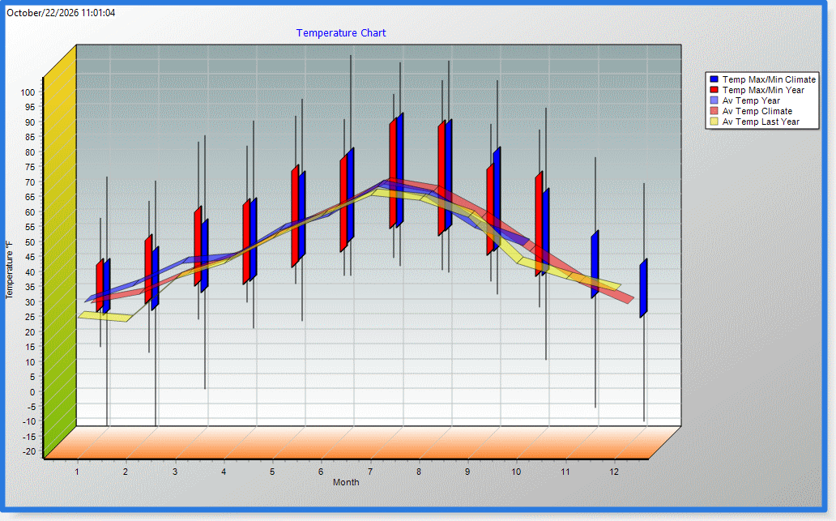Click the 25 value on the temperature axis
836x521 pixels.
pyautogui.click(x=30, y=317)
